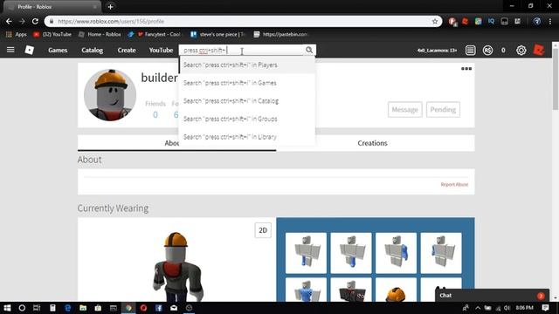This screenshot has width=559, height=314.
Task: Open the (32) YouTube bookmark
Action: pos(52,34)
